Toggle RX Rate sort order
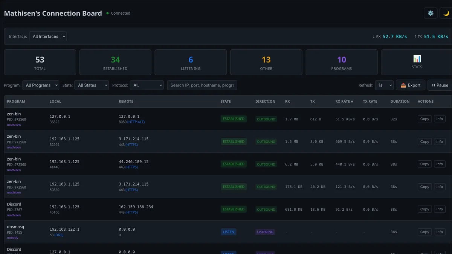 pyautogui.click(x=344, y=102)
